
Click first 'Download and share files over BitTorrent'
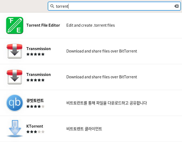click(102, 51)
